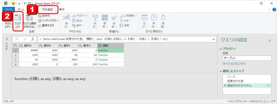Open the 抽出 dropdown
Image resolution: width=277 pixels, height=104 pixels.
78,20
